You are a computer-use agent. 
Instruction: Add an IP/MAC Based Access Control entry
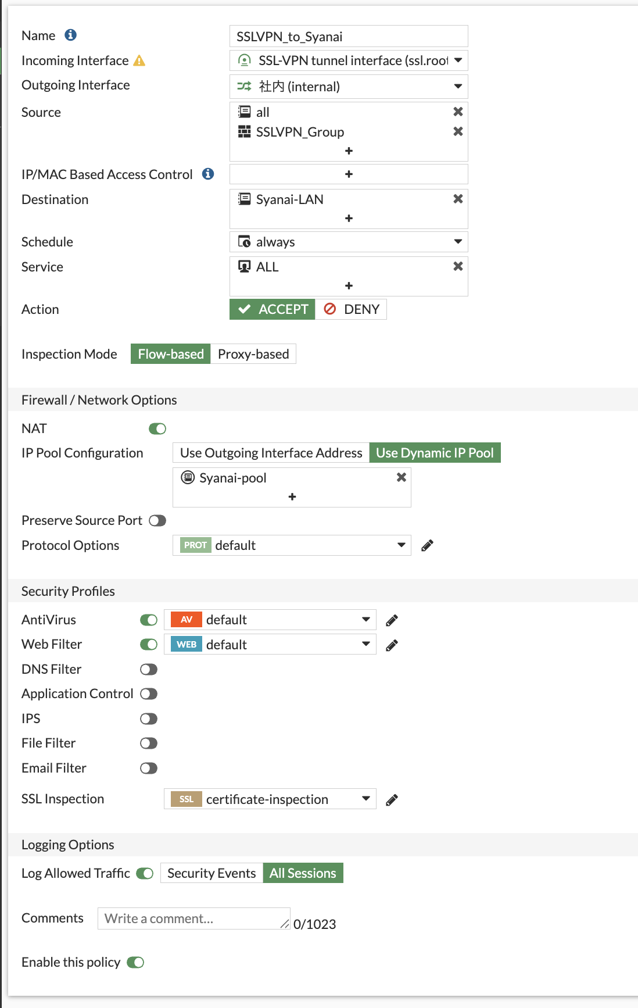point(349,174)
